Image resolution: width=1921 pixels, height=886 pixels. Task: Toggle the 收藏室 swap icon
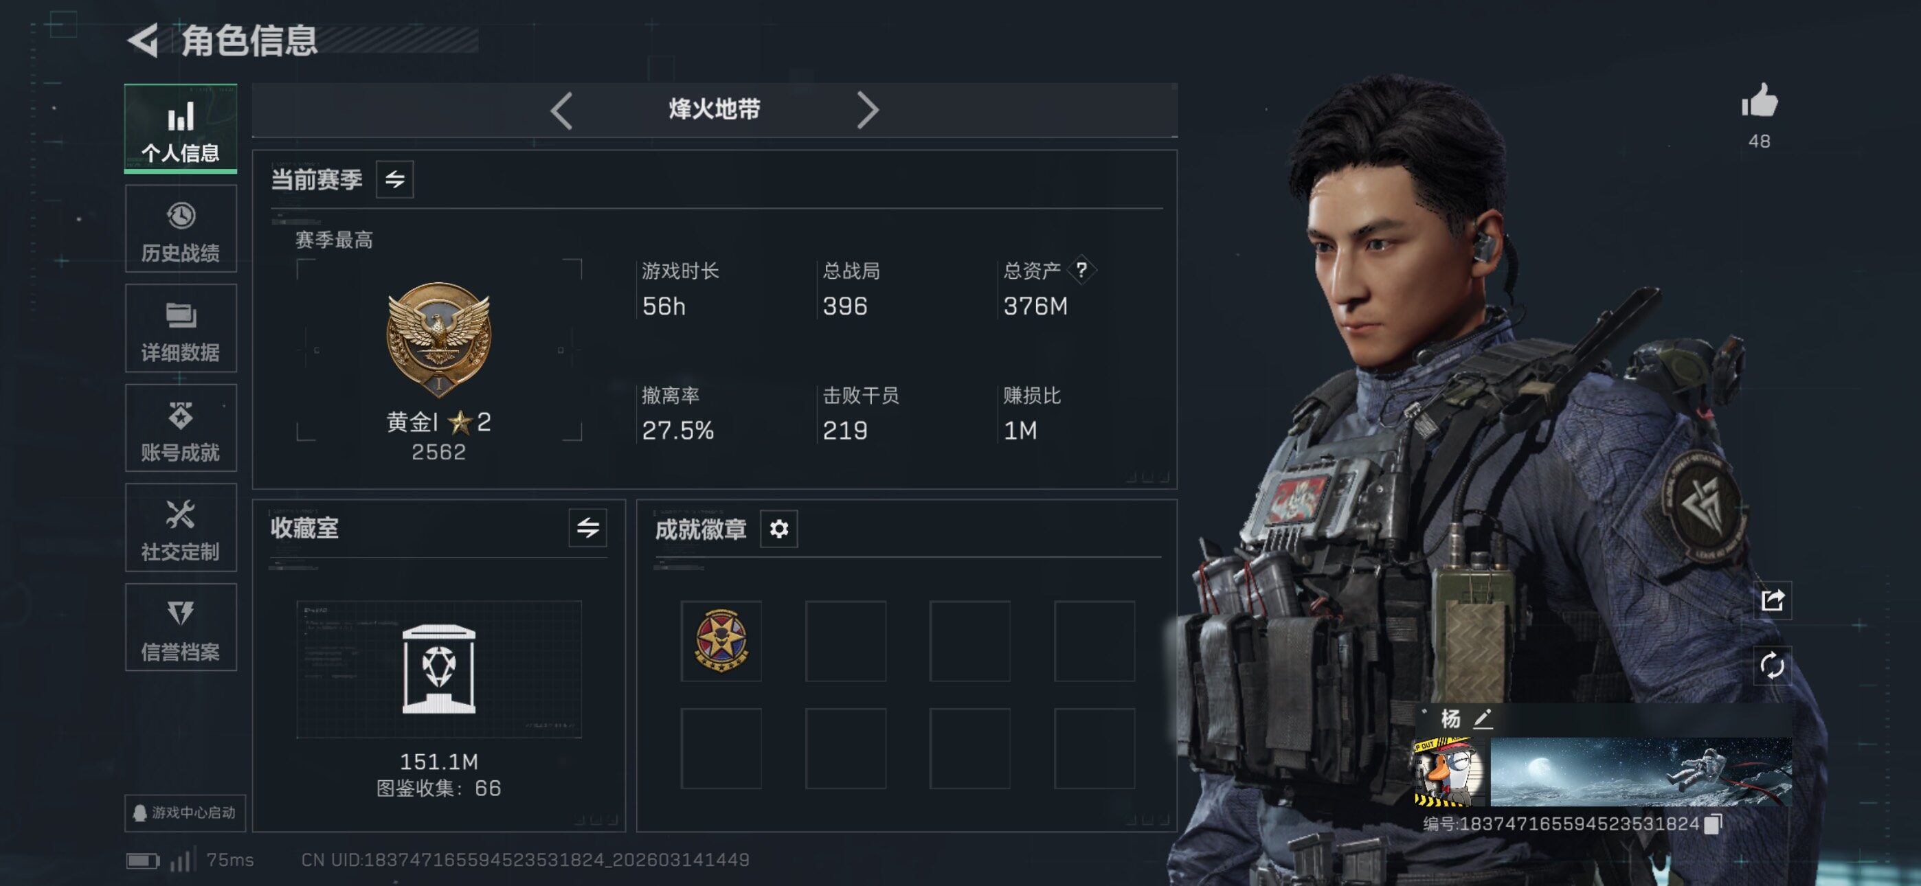587,528
